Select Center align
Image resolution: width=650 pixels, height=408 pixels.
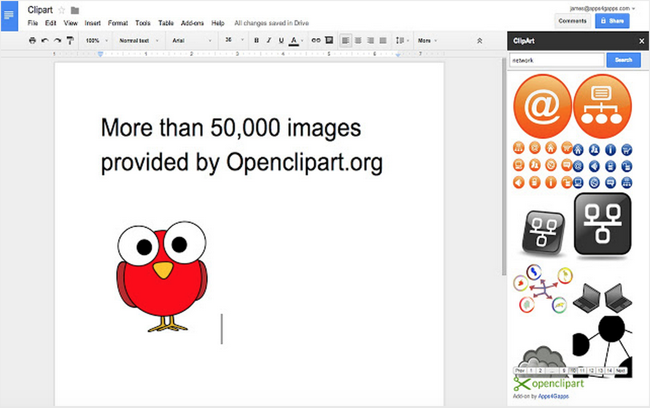tap(358, 40)
